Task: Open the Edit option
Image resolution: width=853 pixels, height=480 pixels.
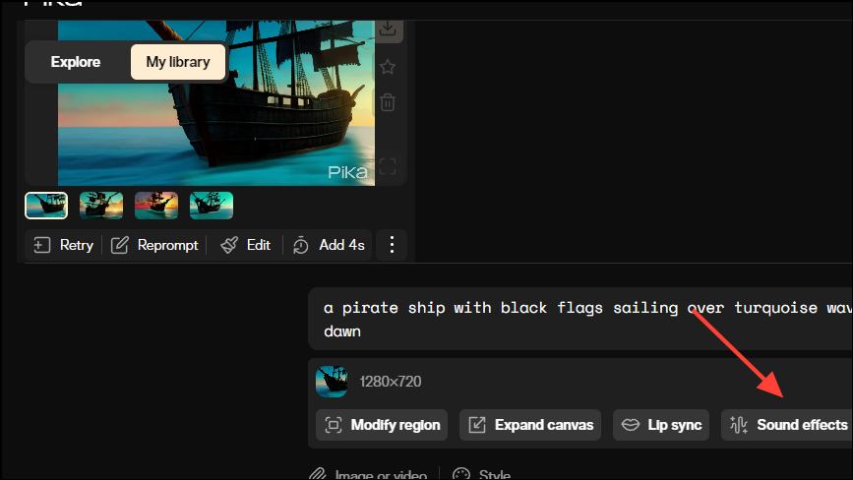Action: [245, 245]
